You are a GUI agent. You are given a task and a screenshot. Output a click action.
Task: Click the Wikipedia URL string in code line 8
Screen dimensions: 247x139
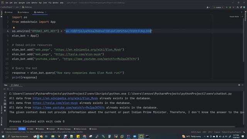tap(88, 50)
